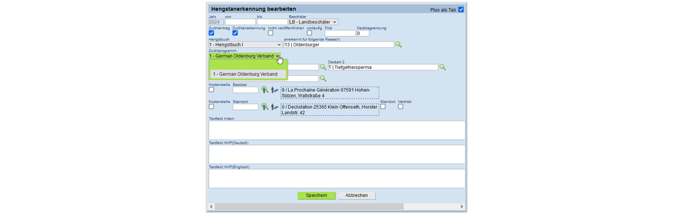Open the Hengstbuch dropdown
The image size is (674, 216).
pos(245,44)
